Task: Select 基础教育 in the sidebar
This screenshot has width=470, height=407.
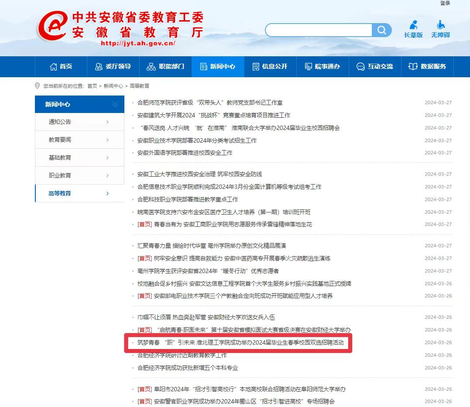Action: tap(60, 157)
